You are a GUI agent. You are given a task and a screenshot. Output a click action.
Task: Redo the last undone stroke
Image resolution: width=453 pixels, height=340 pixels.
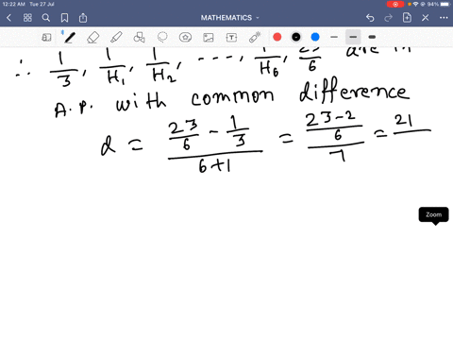point(389,18)
